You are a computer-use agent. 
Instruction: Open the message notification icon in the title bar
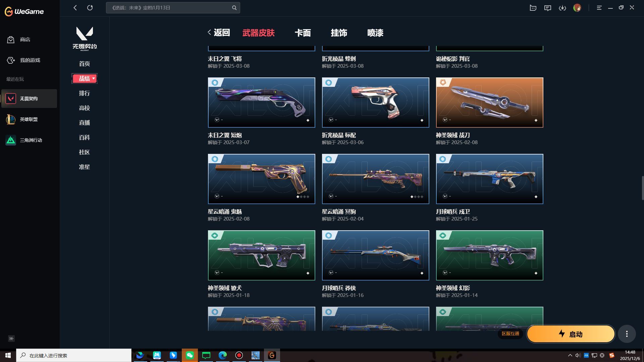[548, 7]
